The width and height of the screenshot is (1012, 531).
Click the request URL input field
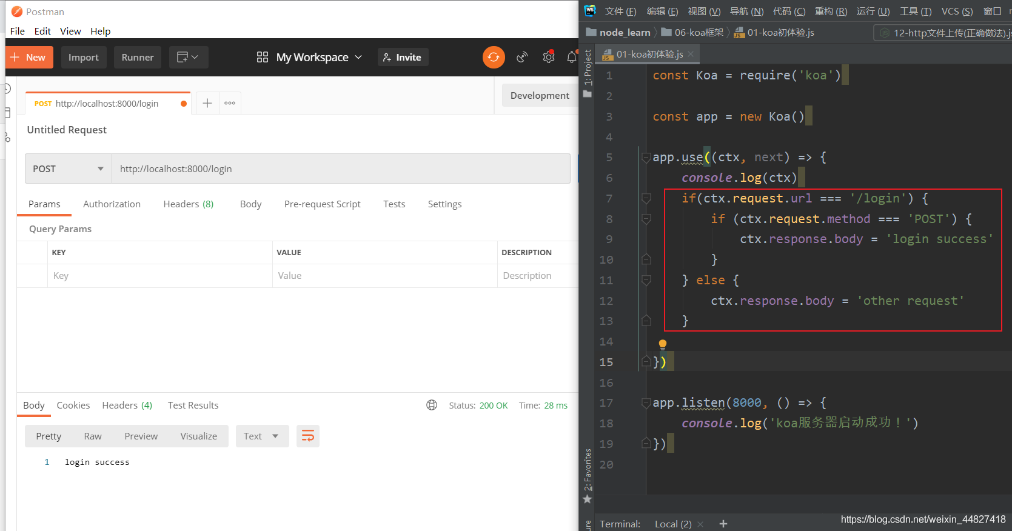pyautogui.click(x=341, y=169)
